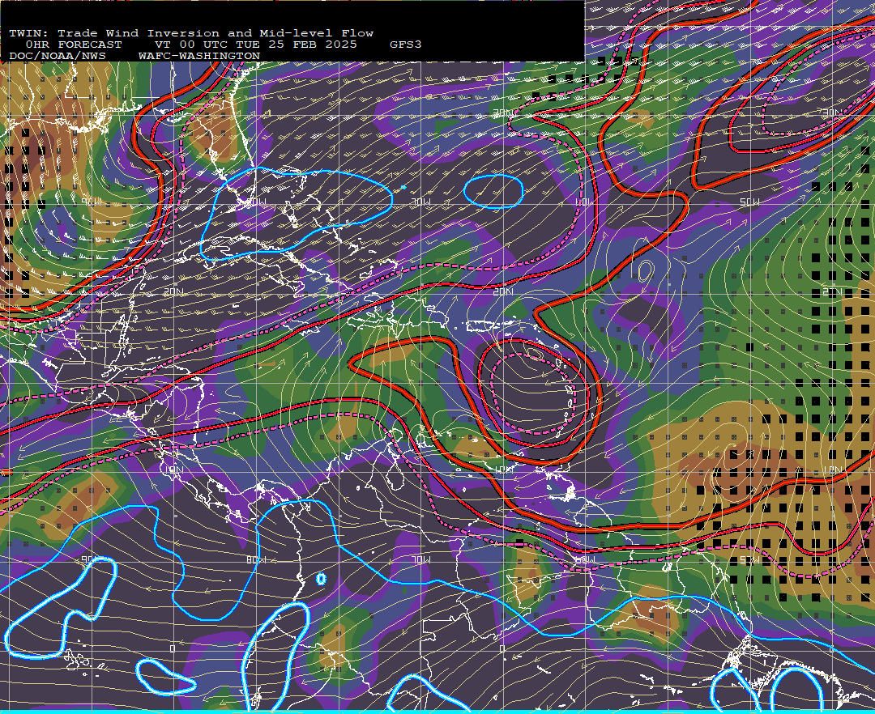Click the equator '0' label over the Amazon basin

pos(502,648)
